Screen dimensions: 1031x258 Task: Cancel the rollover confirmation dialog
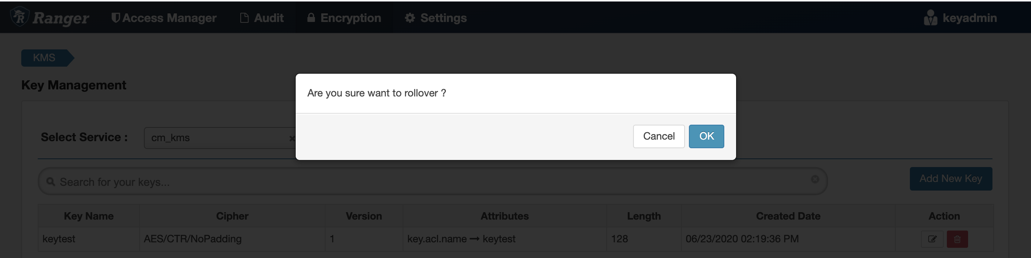pos(658,136)
